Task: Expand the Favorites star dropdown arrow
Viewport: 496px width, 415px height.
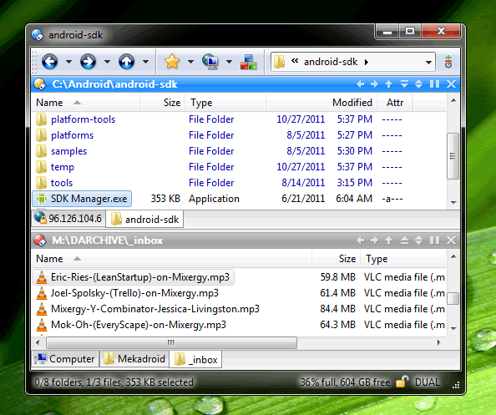Action: [190, 62]
